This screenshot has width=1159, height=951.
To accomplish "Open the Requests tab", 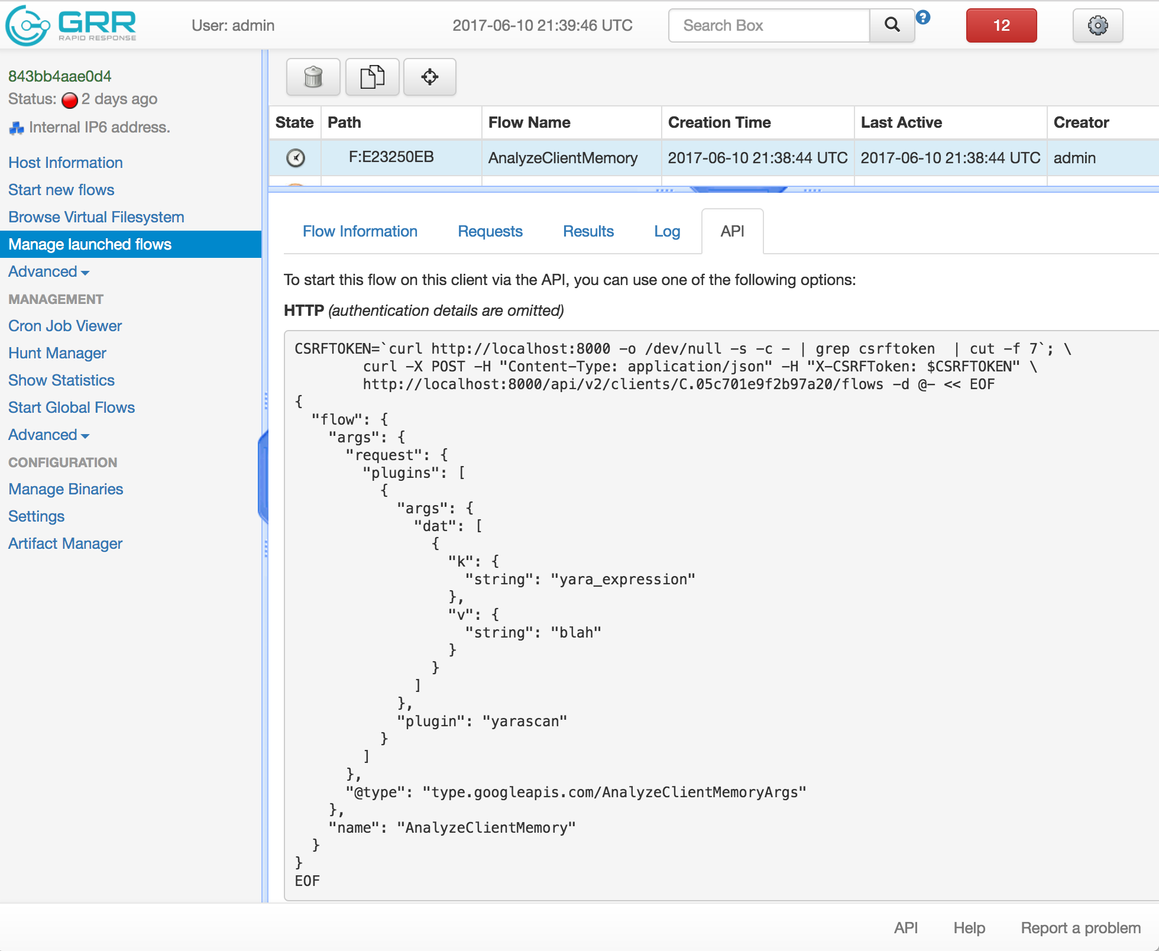I will tap(490, 231).
